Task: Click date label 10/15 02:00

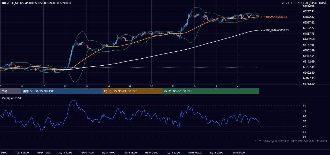Action: [216, 153]
